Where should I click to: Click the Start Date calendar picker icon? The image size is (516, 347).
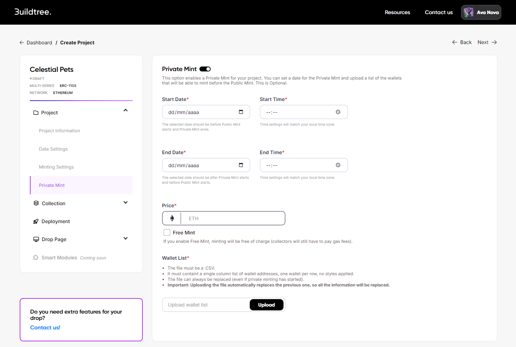pos(241,112)
